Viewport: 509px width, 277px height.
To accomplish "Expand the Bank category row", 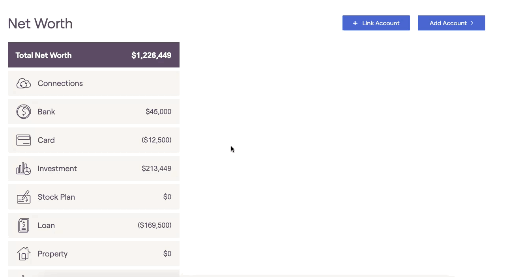I will pos(94,112).
